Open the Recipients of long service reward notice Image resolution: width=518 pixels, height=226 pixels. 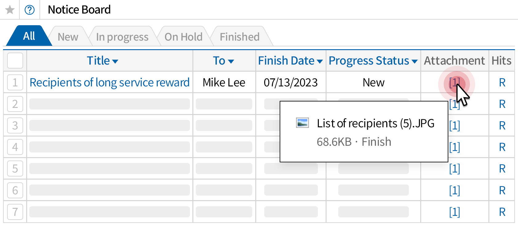pos(109,82)
